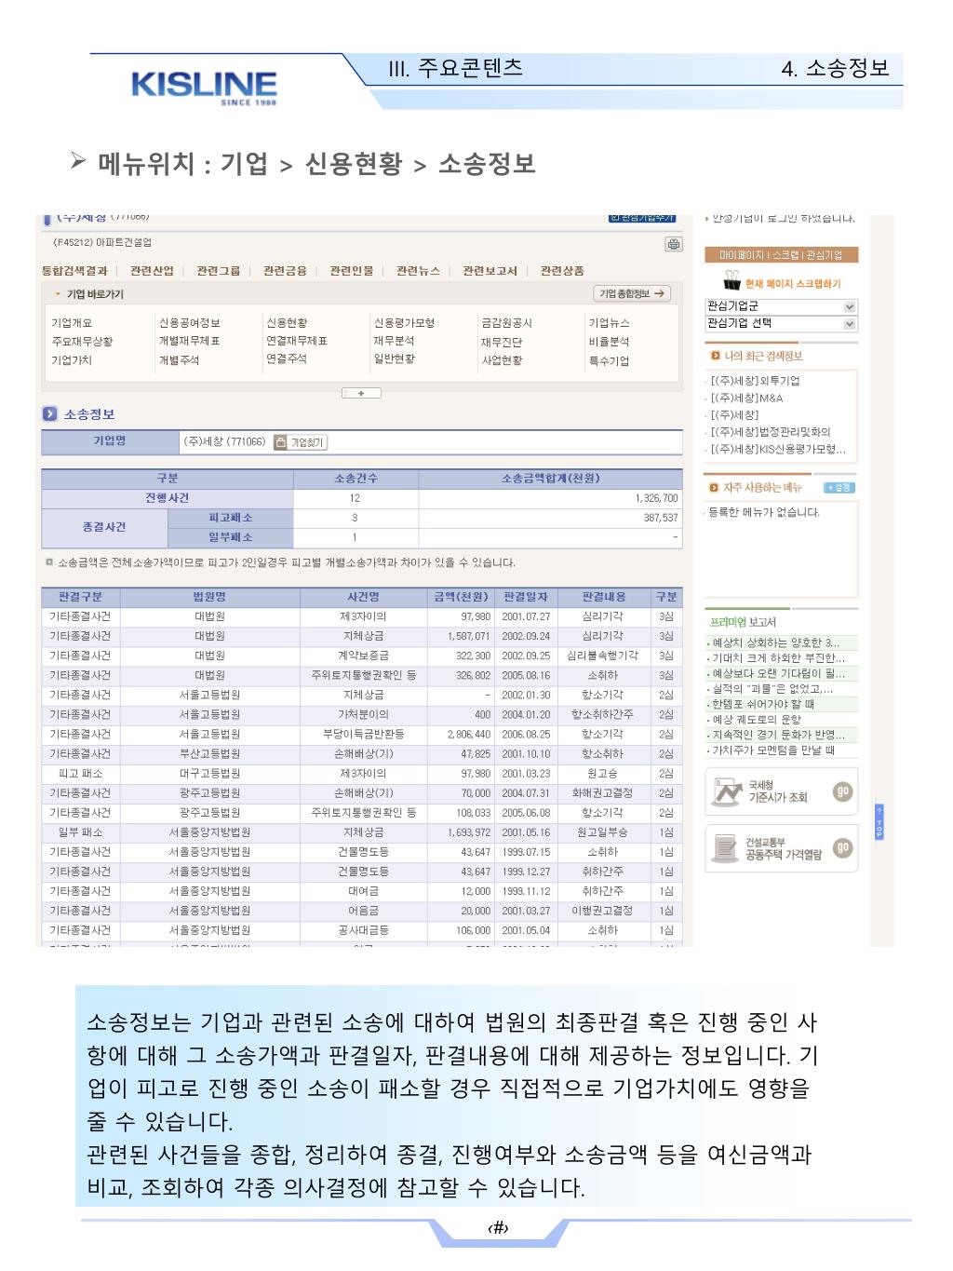Switch to the 통합검색결과 tab

coord(74,271)
